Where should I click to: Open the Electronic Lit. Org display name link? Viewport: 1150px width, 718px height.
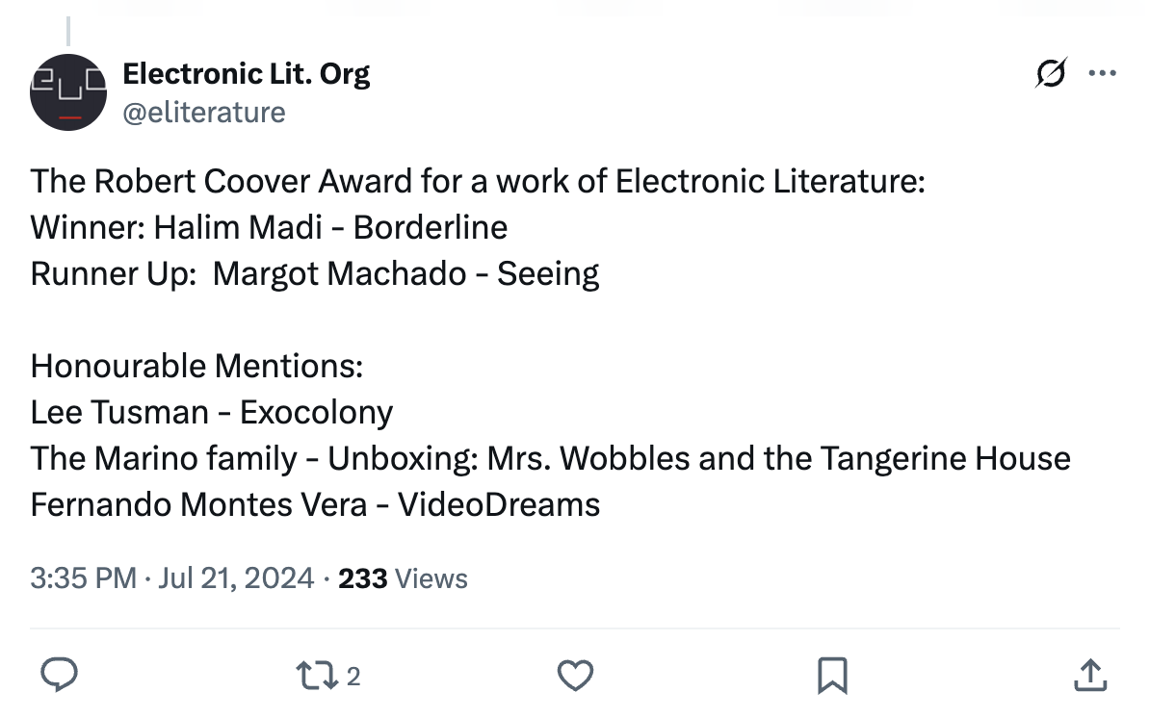[x=247, y=73]
